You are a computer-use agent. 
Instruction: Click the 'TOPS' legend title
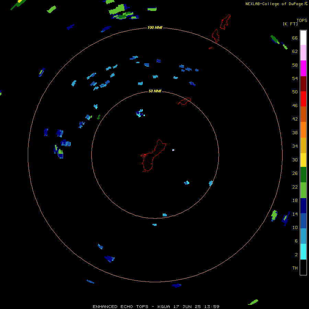[x=302, y=20]
